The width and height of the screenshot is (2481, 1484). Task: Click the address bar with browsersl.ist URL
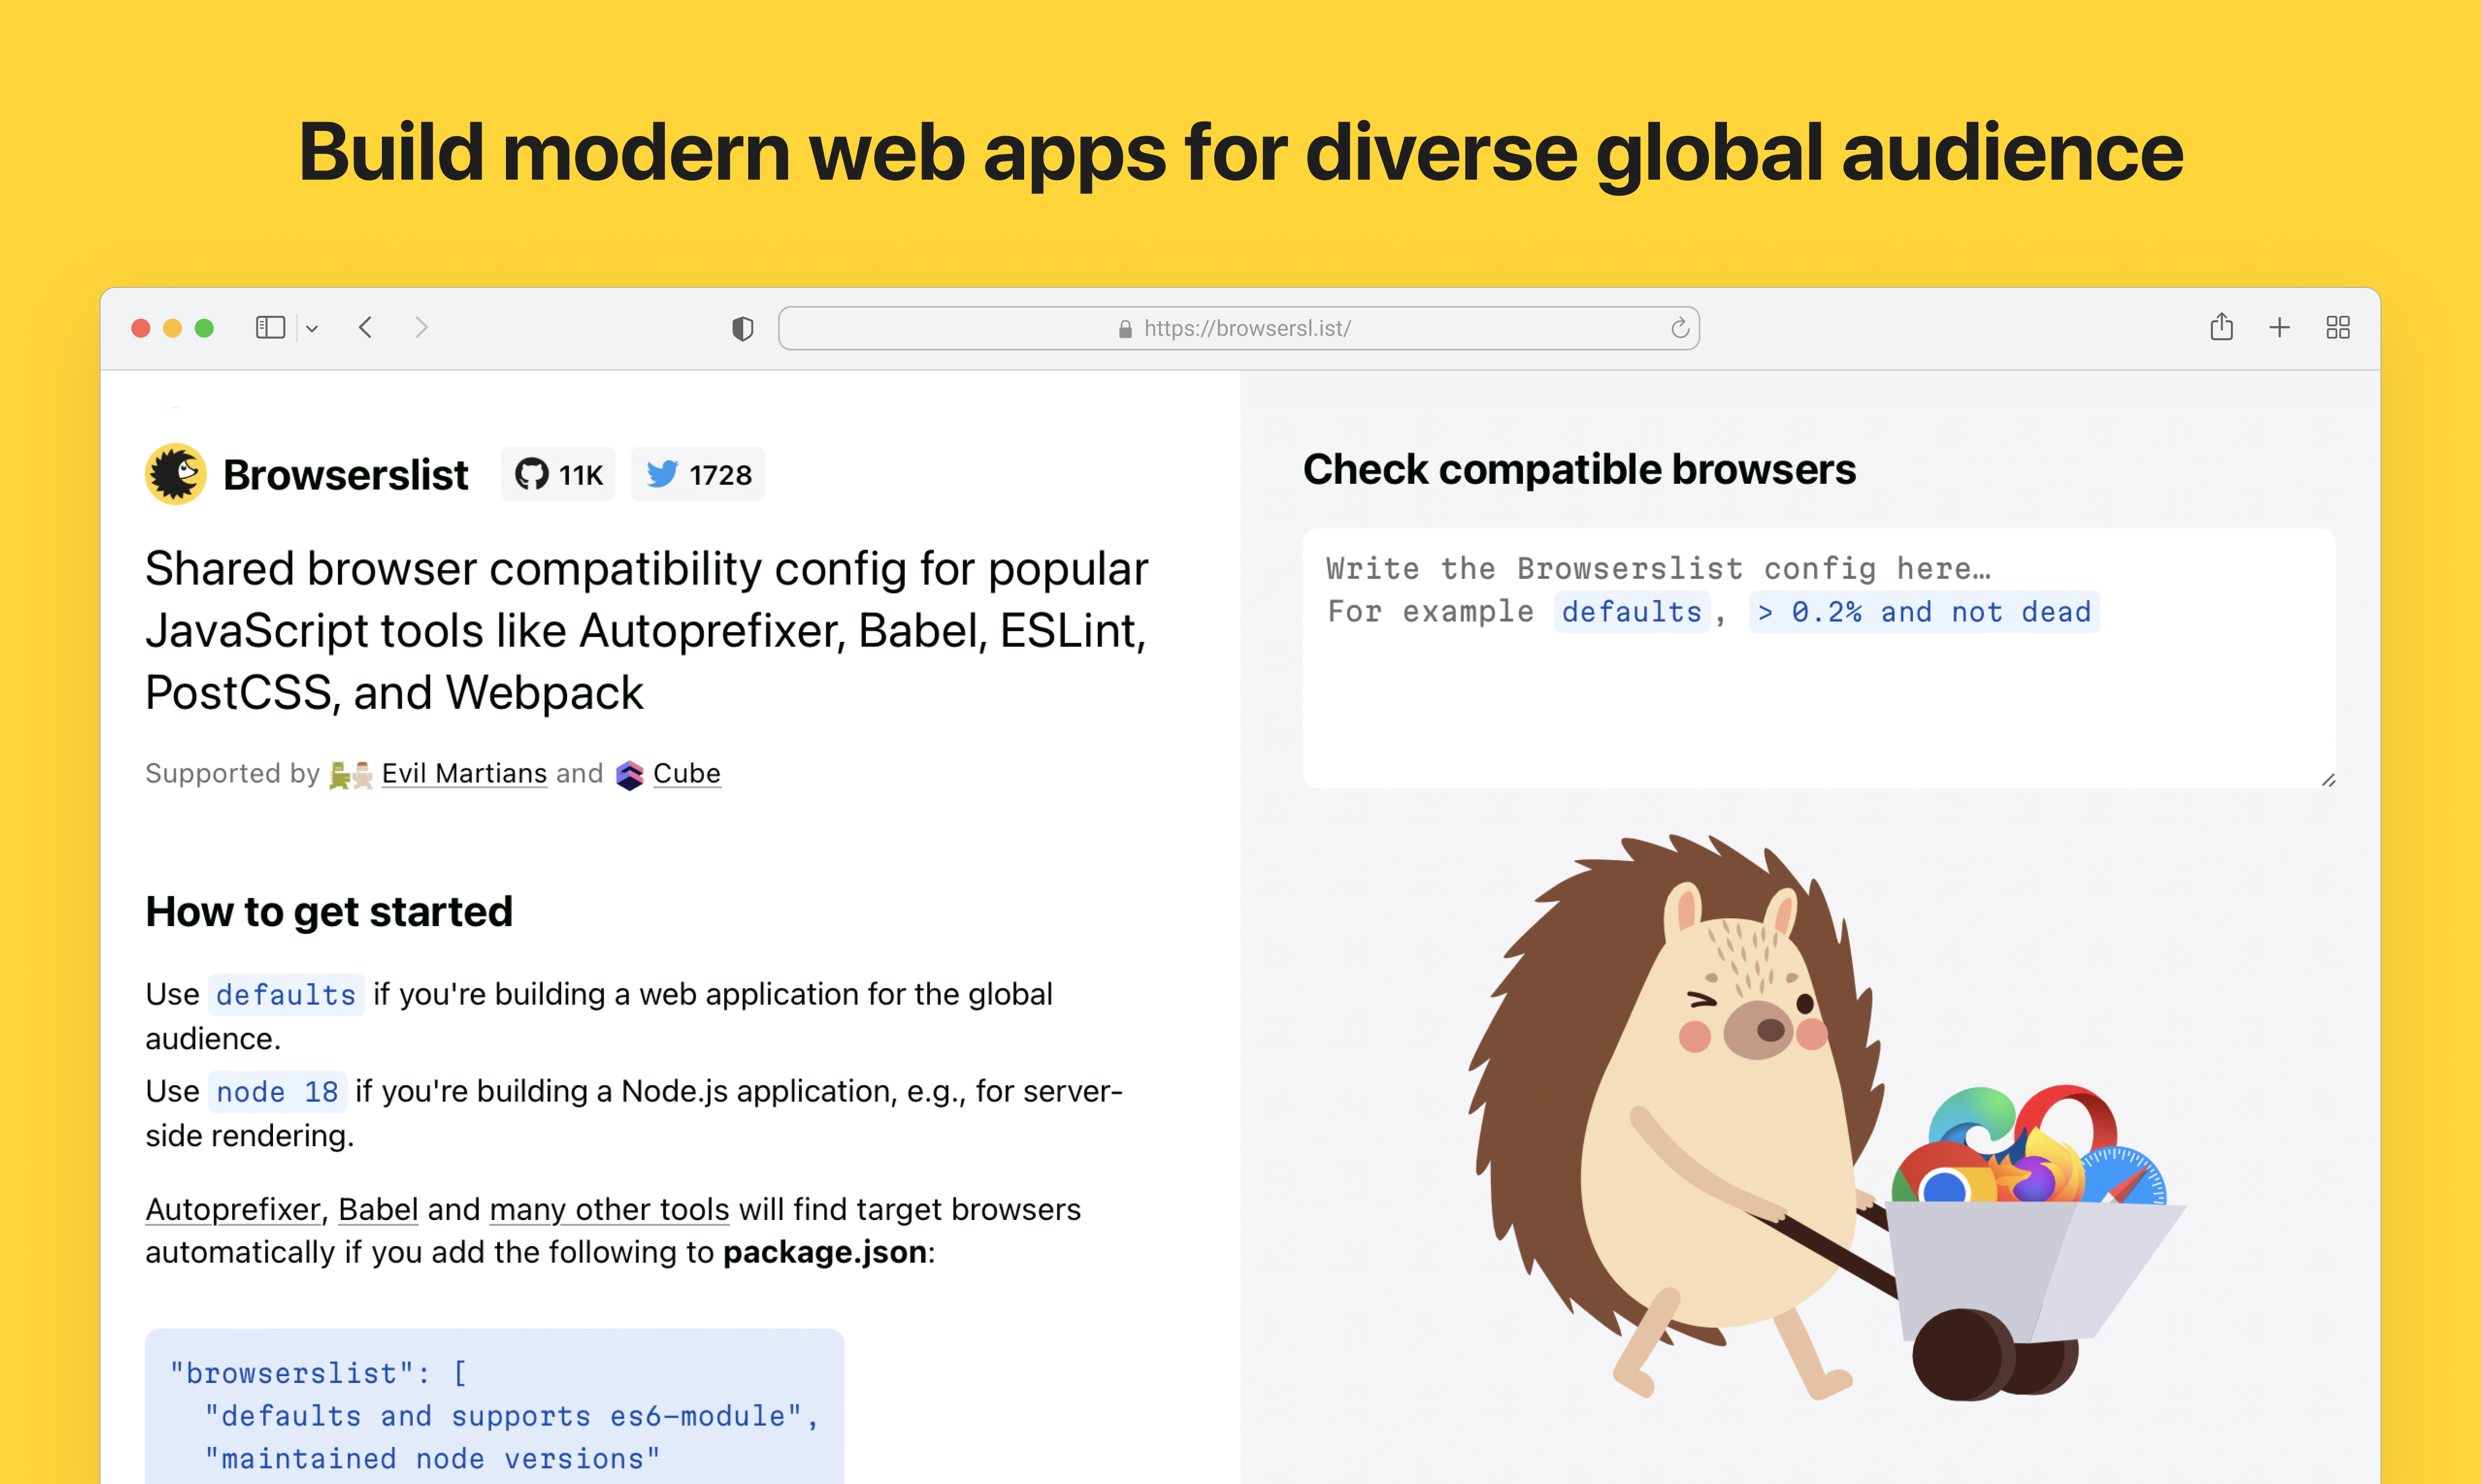1239,328
